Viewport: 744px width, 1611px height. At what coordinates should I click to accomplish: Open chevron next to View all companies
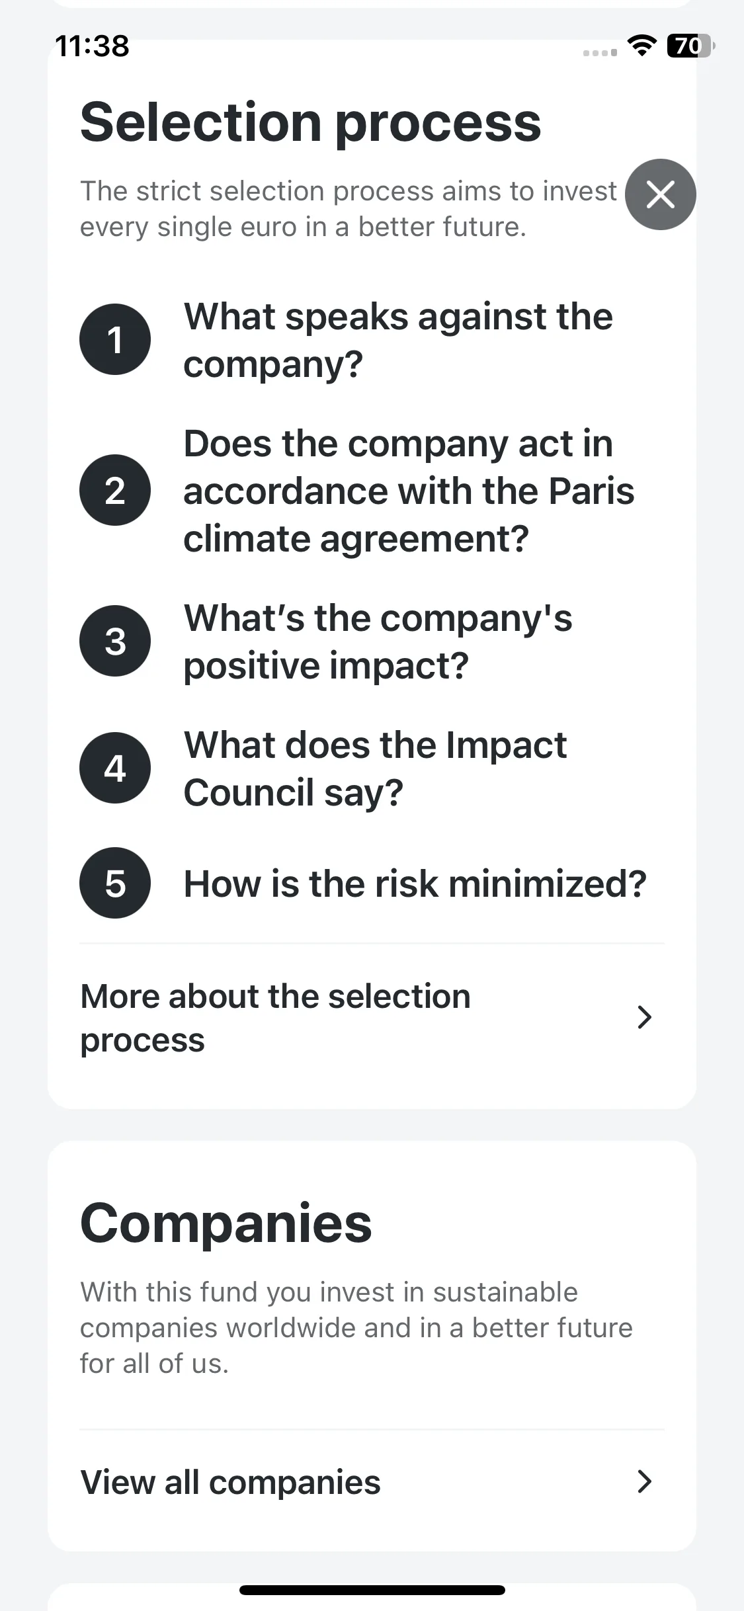644,1482
